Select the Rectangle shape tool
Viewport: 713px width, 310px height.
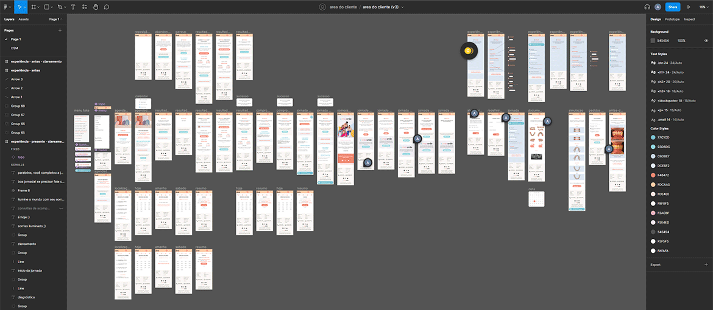[x=48, y=7]
